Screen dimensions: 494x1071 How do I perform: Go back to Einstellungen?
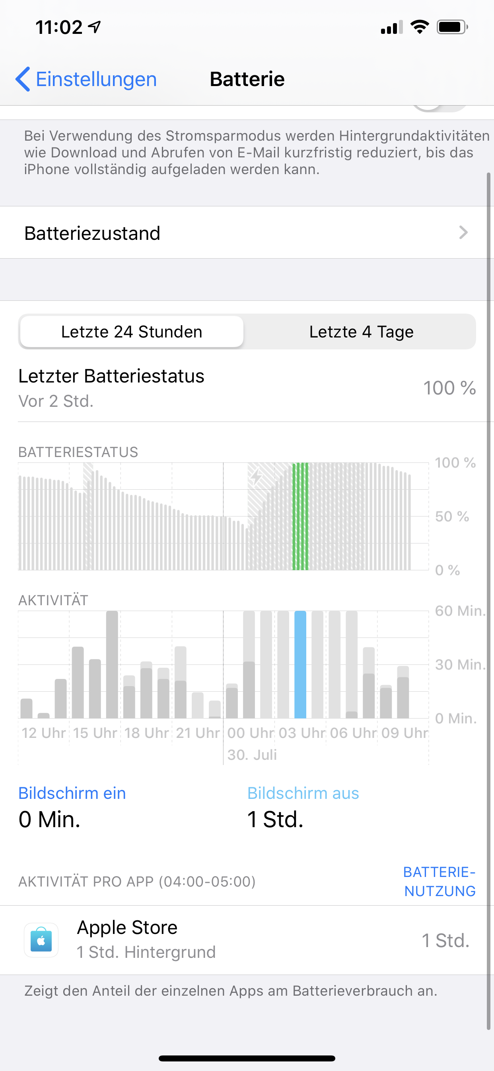pos(86,79)
